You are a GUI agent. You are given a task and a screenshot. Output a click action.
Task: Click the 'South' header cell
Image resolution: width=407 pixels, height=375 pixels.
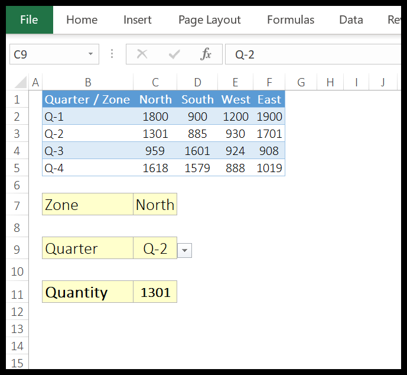(x=197, y=99)
